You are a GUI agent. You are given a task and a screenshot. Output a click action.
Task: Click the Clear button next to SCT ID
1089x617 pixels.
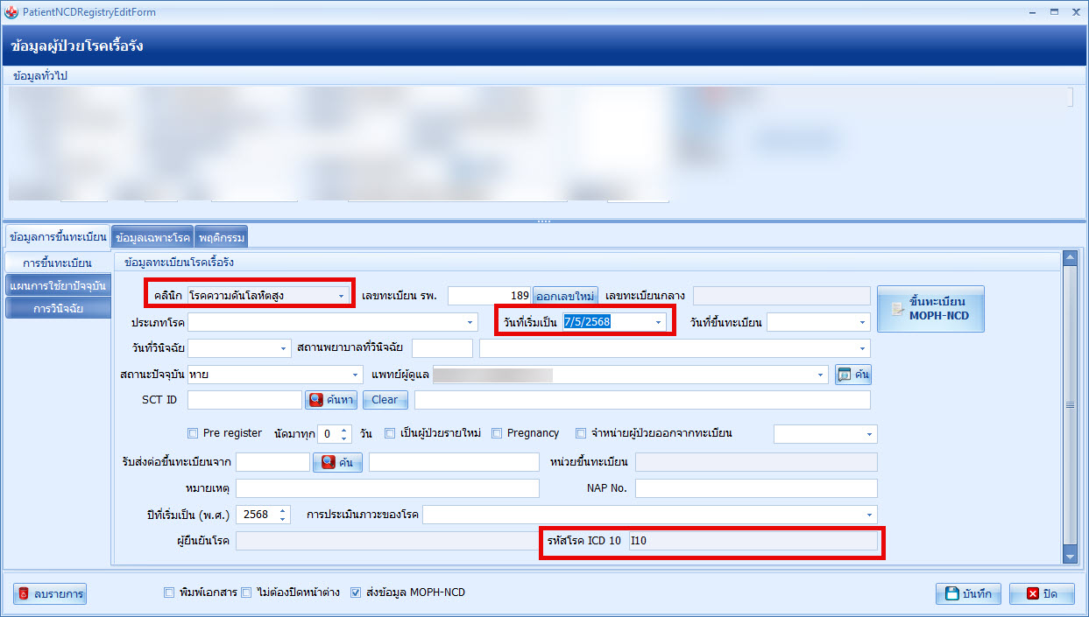(x=385, y=400)
